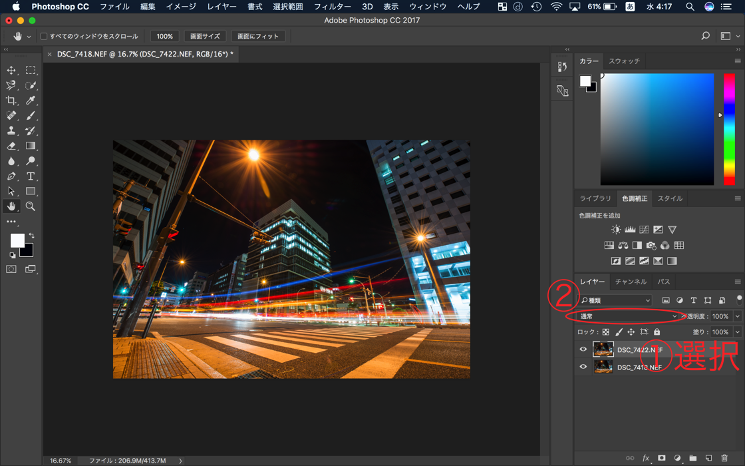Click the 画面にフィット button
The height and width of the screenshot is (466, 745).
click(258, 36)
